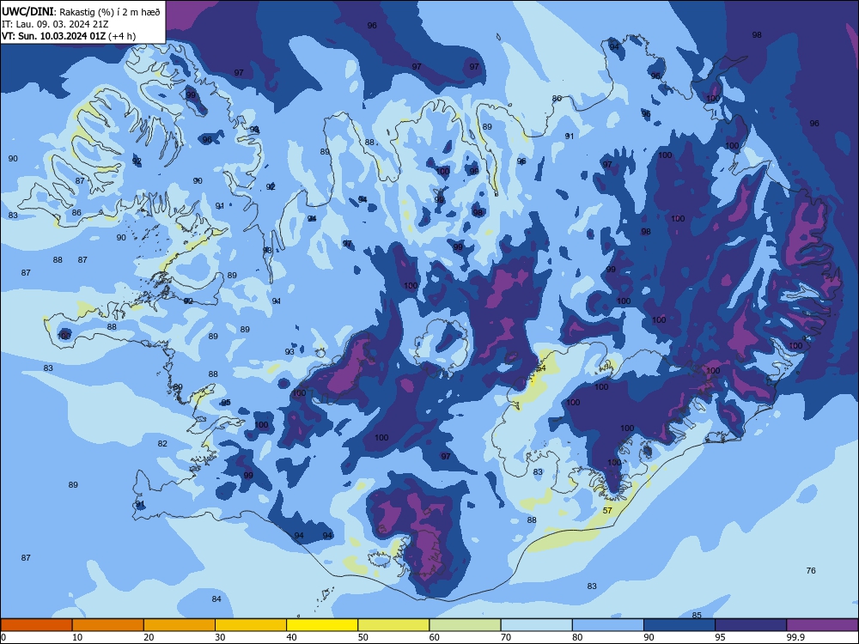The width and height of the screenshot is (859, 644).
Task: Click the 'IT: Lau. 09. 03. 2024 21Z' line
Action: [x=55, y=24]
